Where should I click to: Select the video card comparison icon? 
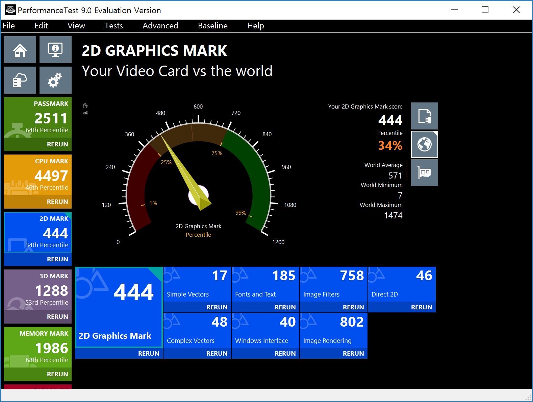[x=425, y=173]
